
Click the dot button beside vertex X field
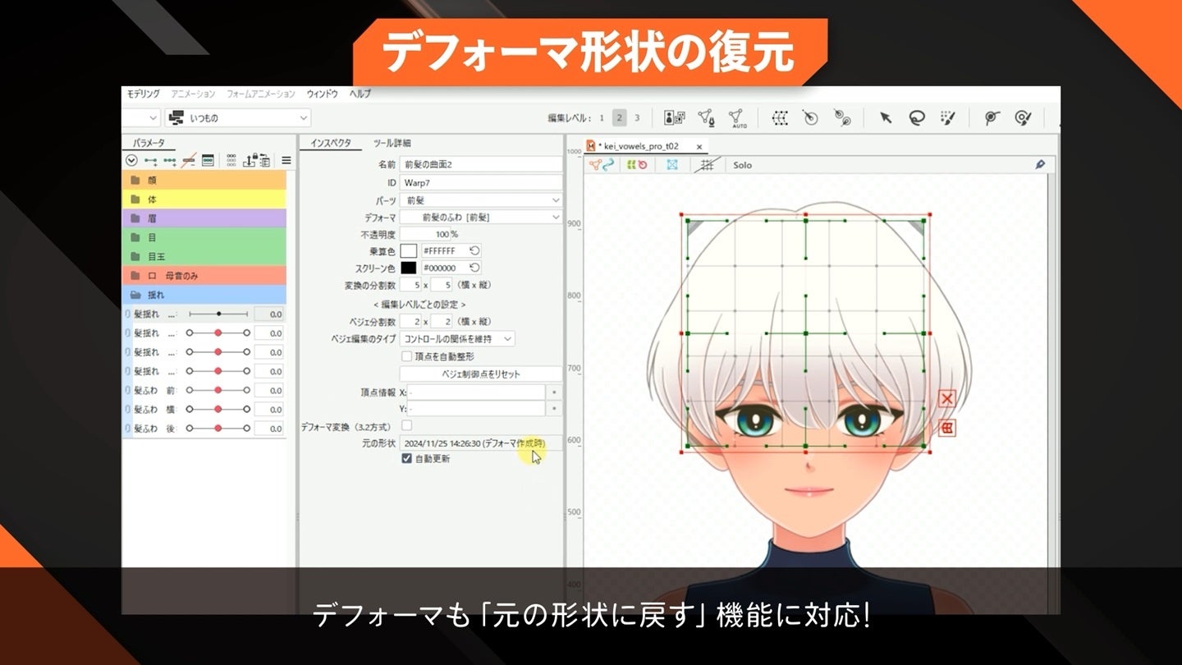pyautogui.click(x=555, y=392)
